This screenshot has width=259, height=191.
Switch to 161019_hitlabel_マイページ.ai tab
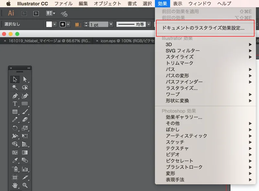tap(50, 41)
